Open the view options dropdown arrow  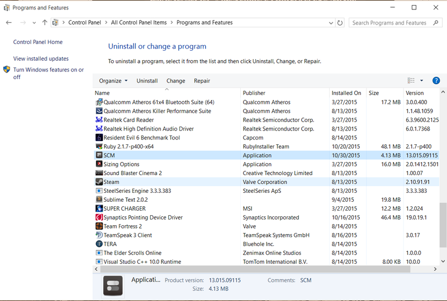(x=422, y=81)
